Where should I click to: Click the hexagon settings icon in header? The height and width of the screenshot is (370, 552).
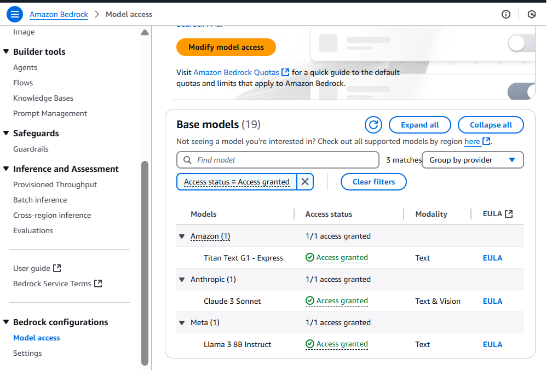(x=532, y=14)
